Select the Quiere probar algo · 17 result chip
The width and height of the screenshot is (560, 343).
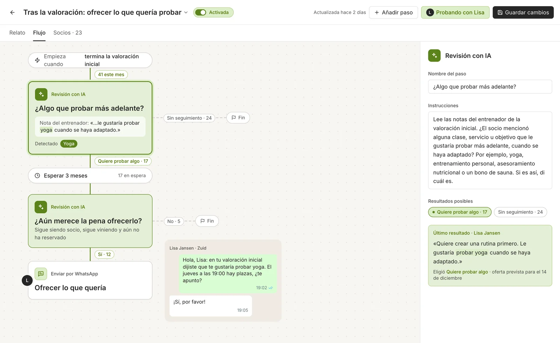click(x=460, y=212)
